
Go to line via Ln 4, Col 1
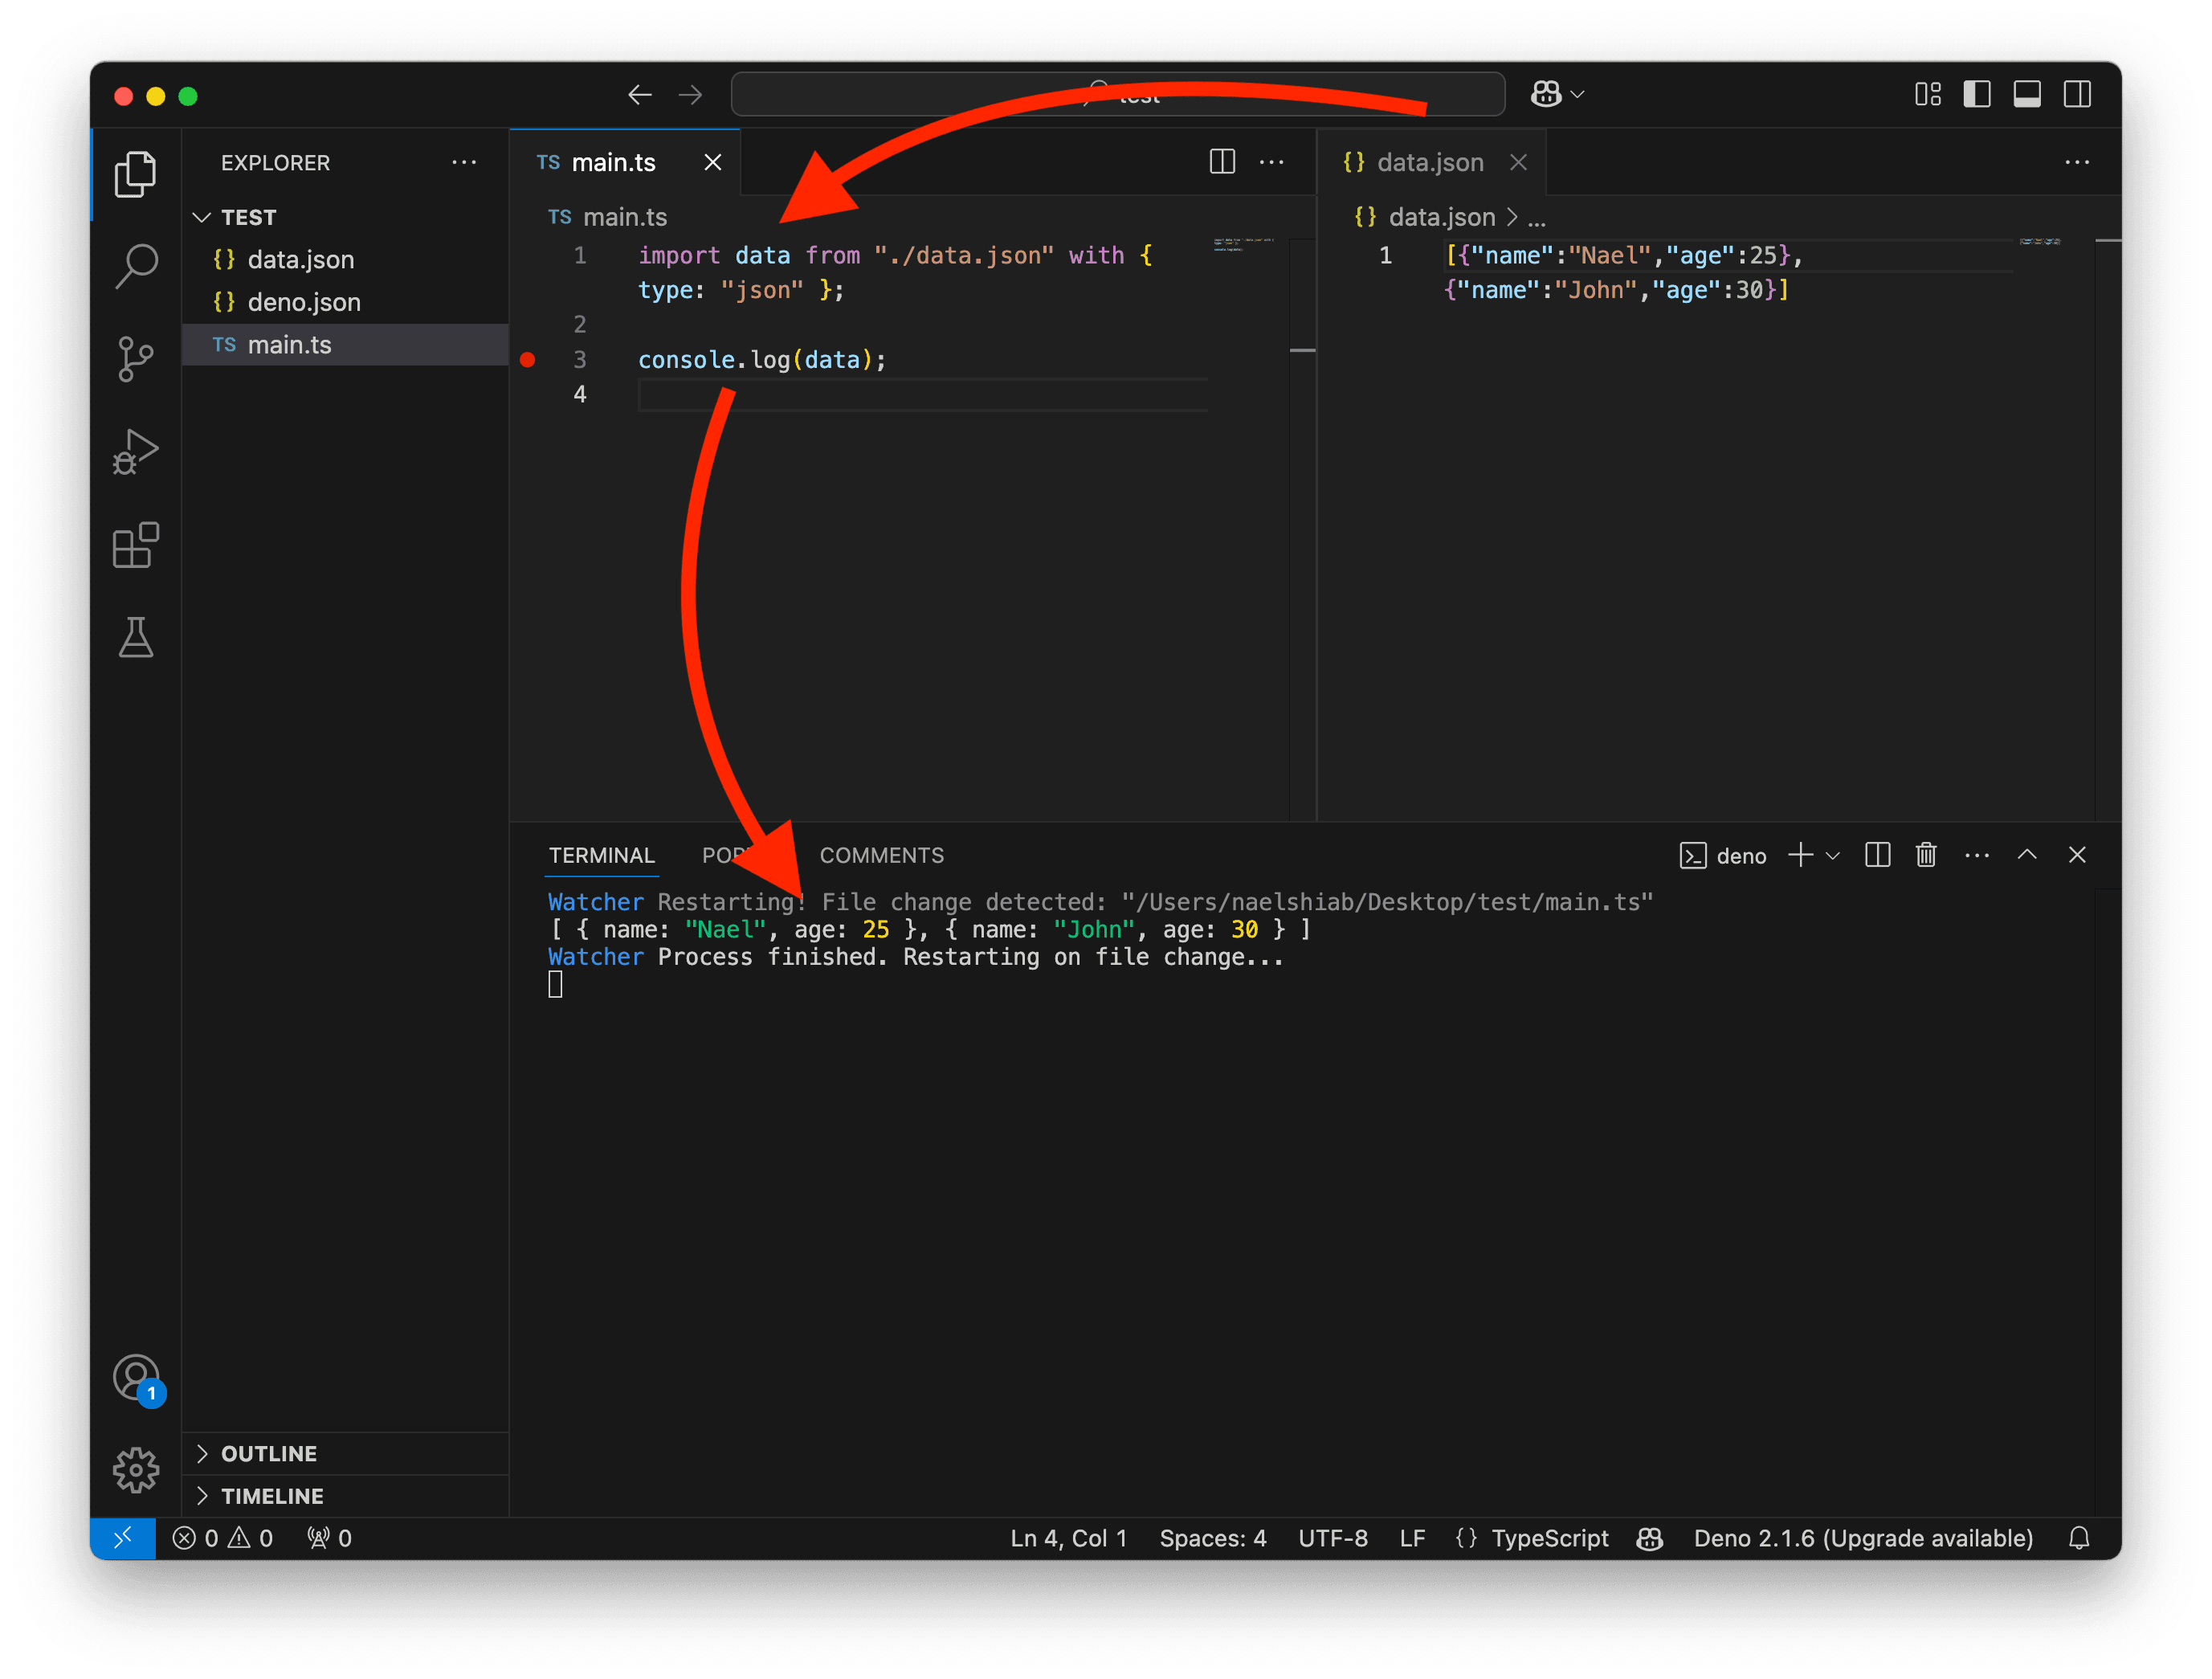click(1068, 1538)
